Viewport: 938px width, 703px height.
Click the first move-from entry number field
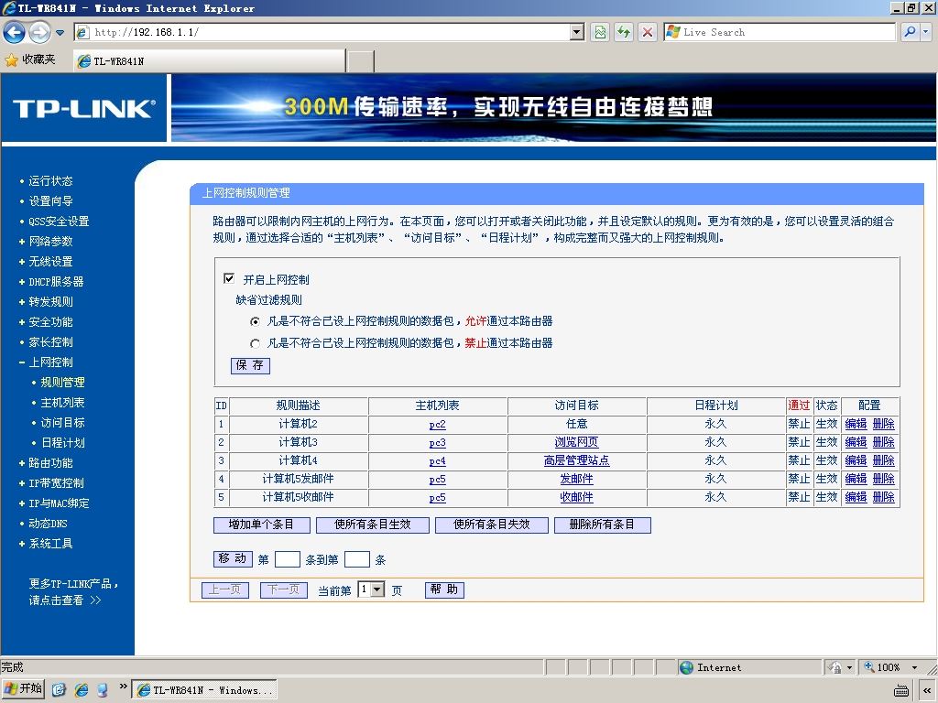[287, 559]
